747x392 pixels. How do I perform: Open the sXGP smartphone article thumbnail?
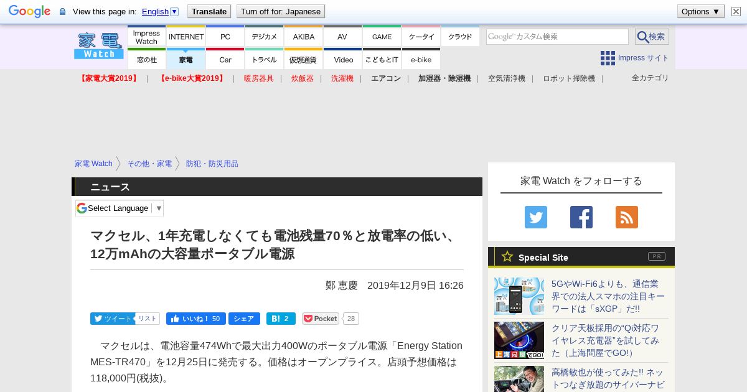[519, 296]
